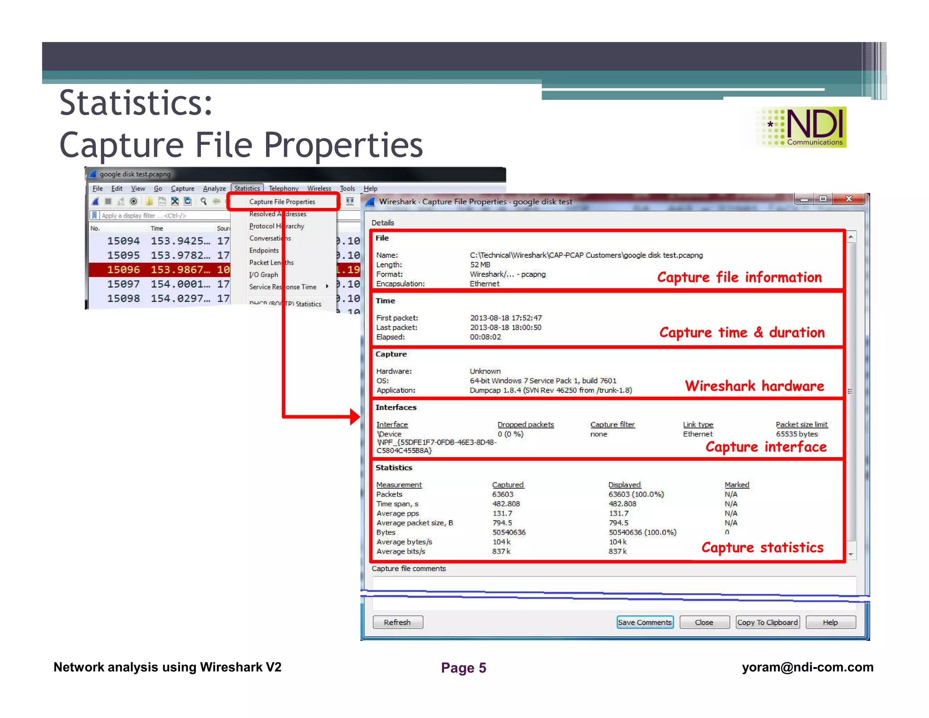
Task: Click the blue shark fin start capture icon
Action: click(x=96, y=202)
